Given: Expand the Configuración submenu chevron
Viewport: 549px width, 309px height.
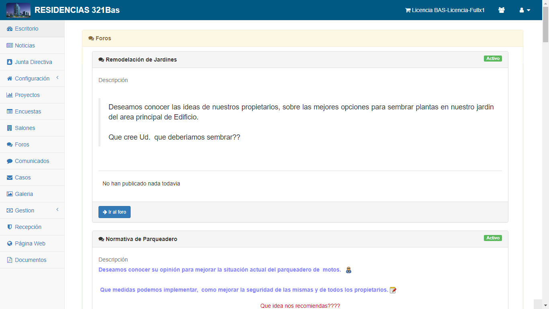Looking at the screenshot, I should point(57,78).
